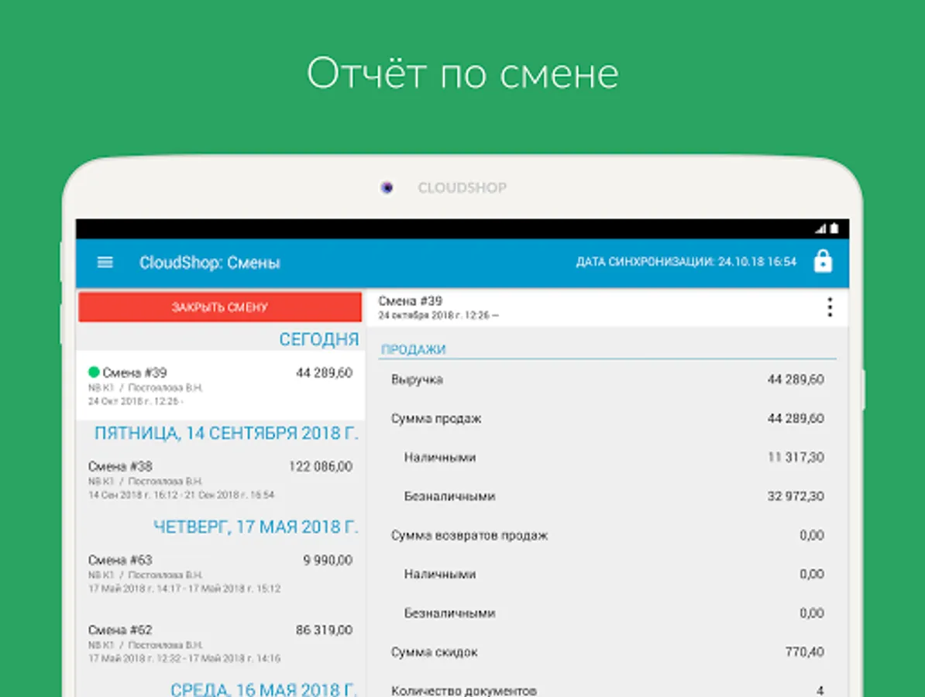Tap the lock icon in header
The width and height of the screenshot is (925, 697).
tap(823, 261)
